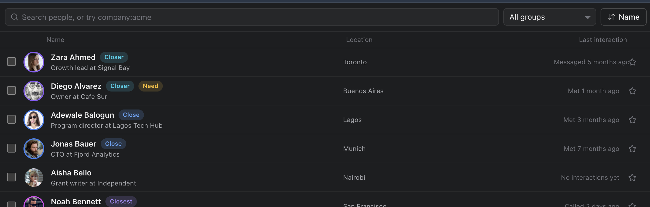
Task: Check the Aisha Bello row
Action: click(11, 177)
